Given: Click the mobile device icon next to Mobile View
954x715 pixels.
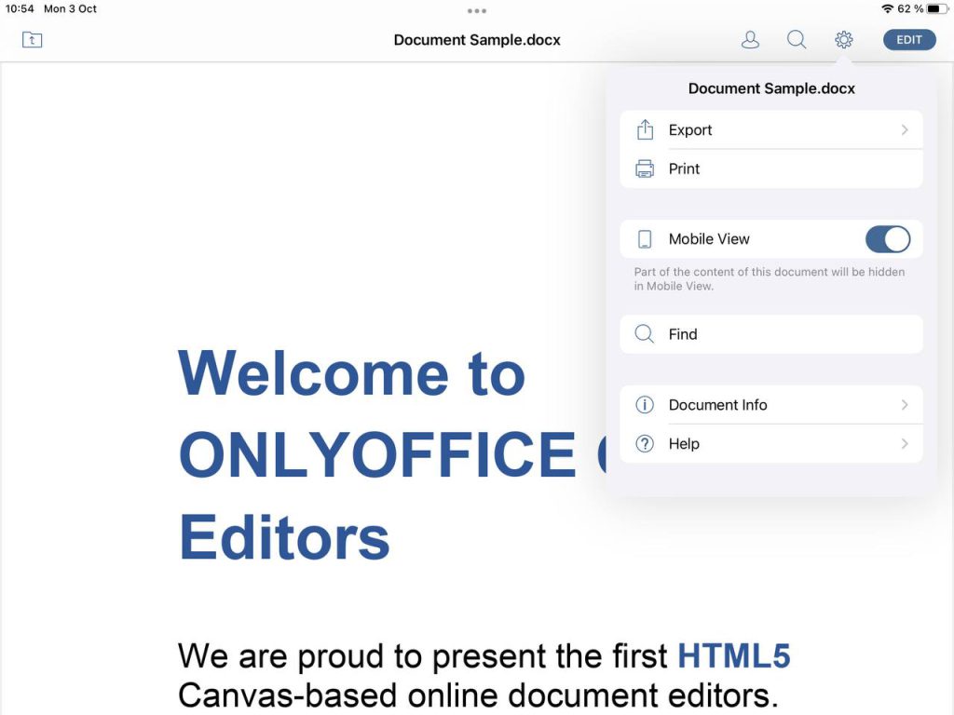Looking at the screenshot, I should pos(644,239).
